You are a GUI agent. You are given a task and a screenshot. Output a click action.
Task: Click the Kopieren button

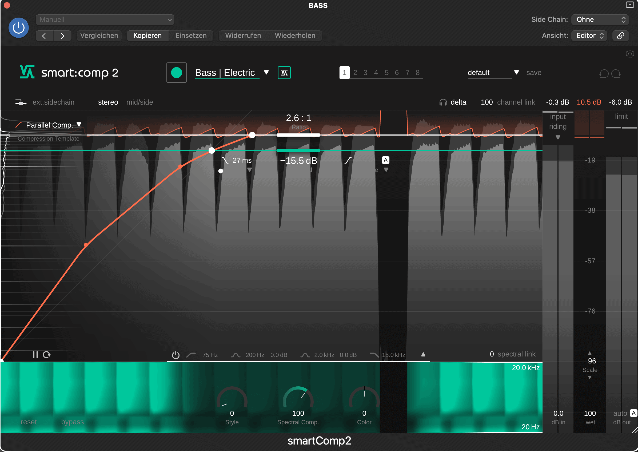pyautogui.click(x=147, y=36)
